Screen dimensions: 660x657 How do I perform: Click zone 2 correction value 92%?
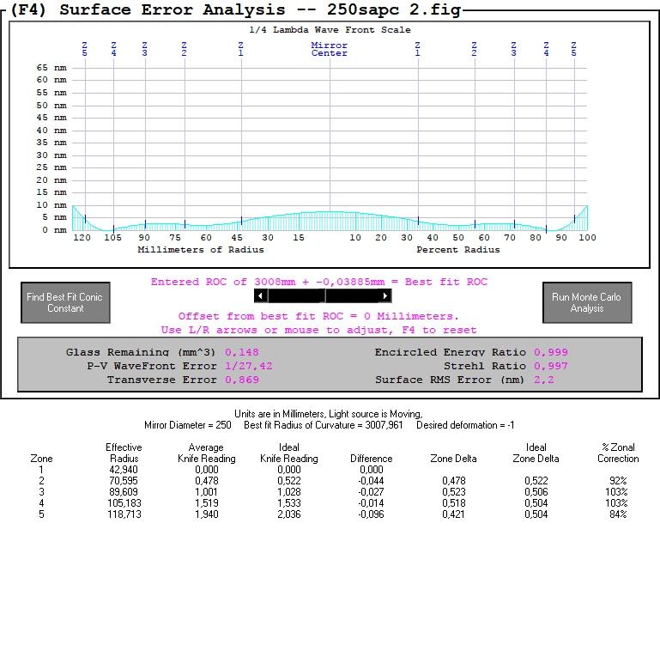pos(618,481)
